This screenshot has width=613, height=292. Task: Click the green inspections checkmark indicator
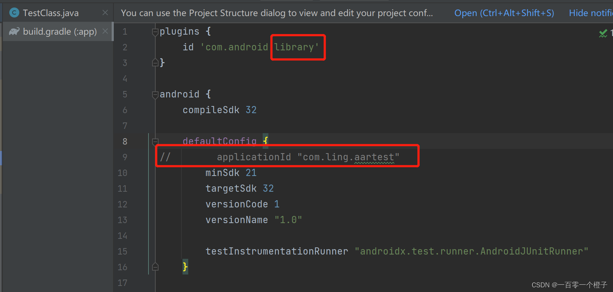pyautogui.click(x=603, y=34)
